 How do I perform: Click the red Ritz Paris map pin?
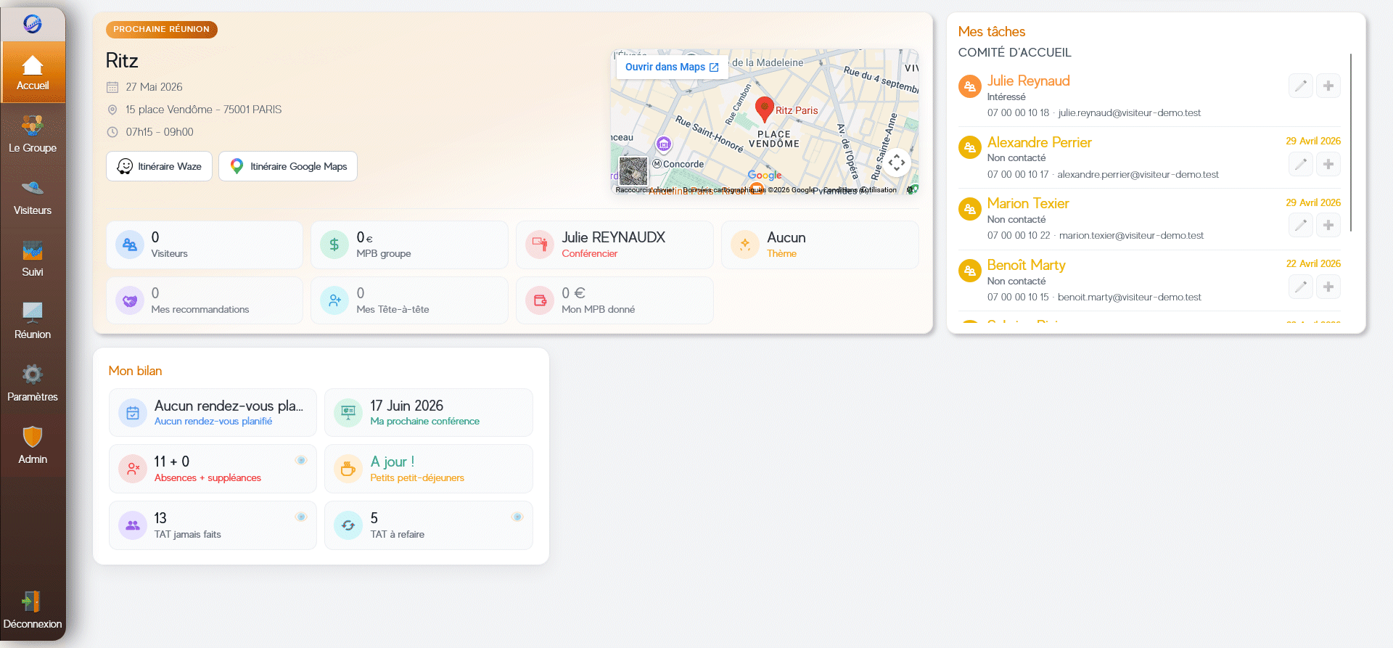click(764, 109)
